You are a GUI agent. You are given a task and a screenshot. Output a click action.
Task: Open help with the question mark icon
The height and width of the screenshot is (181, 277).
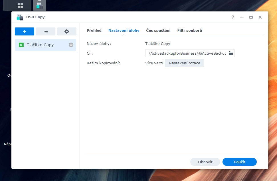tap(233, 17)
